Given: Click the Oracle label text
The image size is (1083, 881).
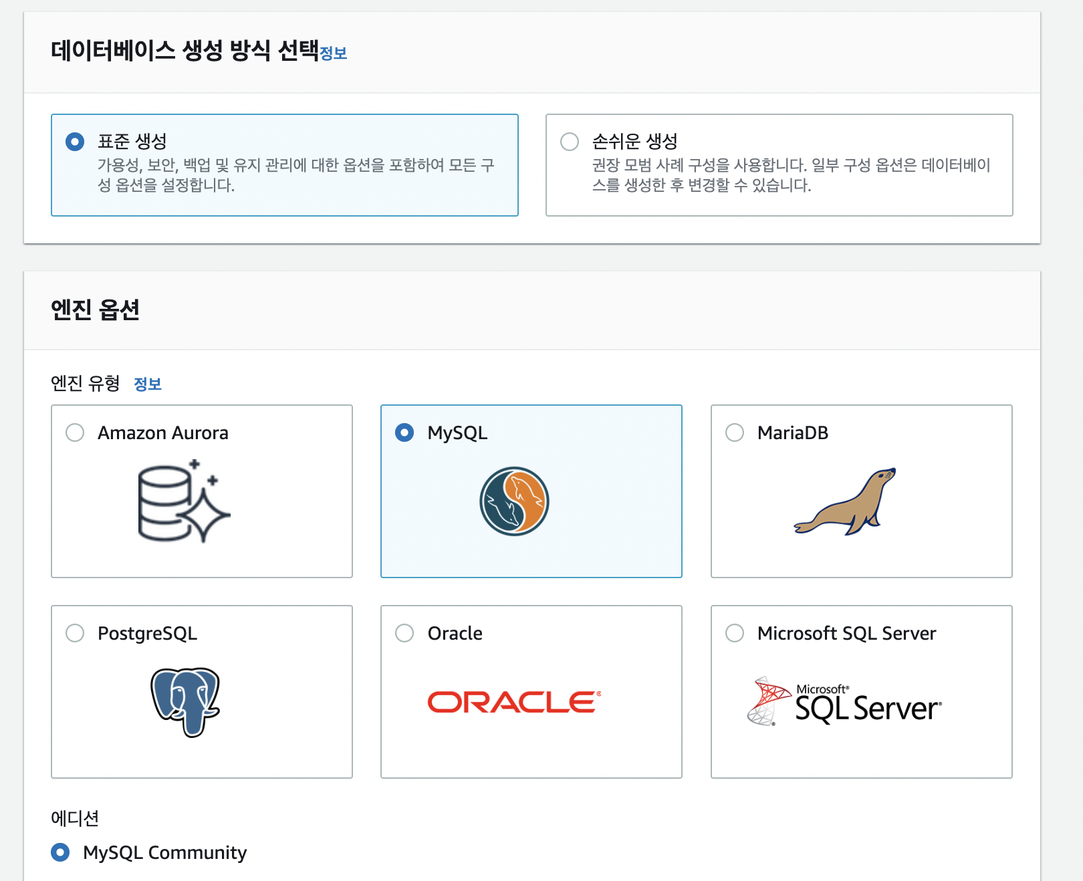Looking at the screenshot, I should pos(455,634).
